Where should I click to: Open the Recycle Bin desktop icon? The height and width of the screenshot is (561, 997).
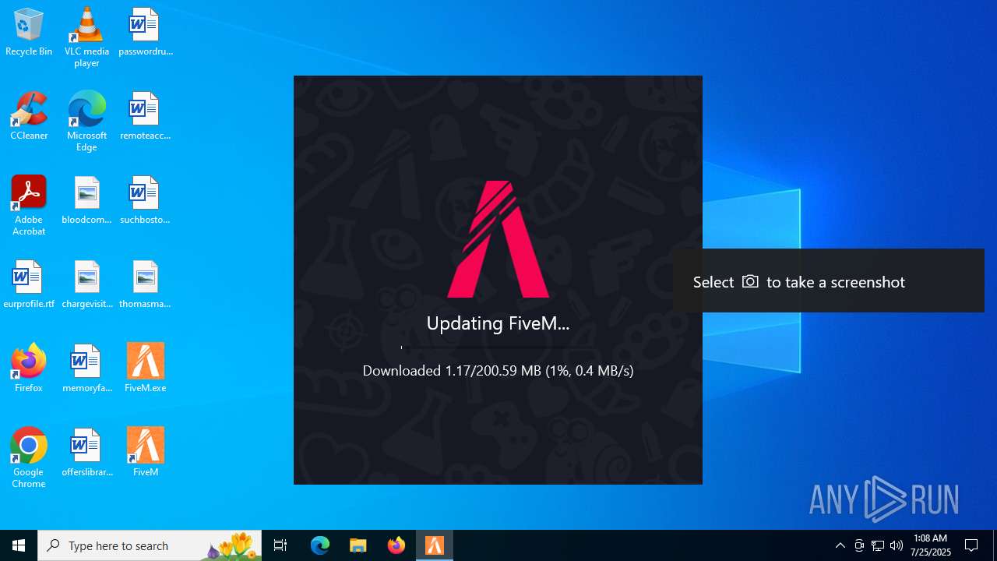point(29,32)
